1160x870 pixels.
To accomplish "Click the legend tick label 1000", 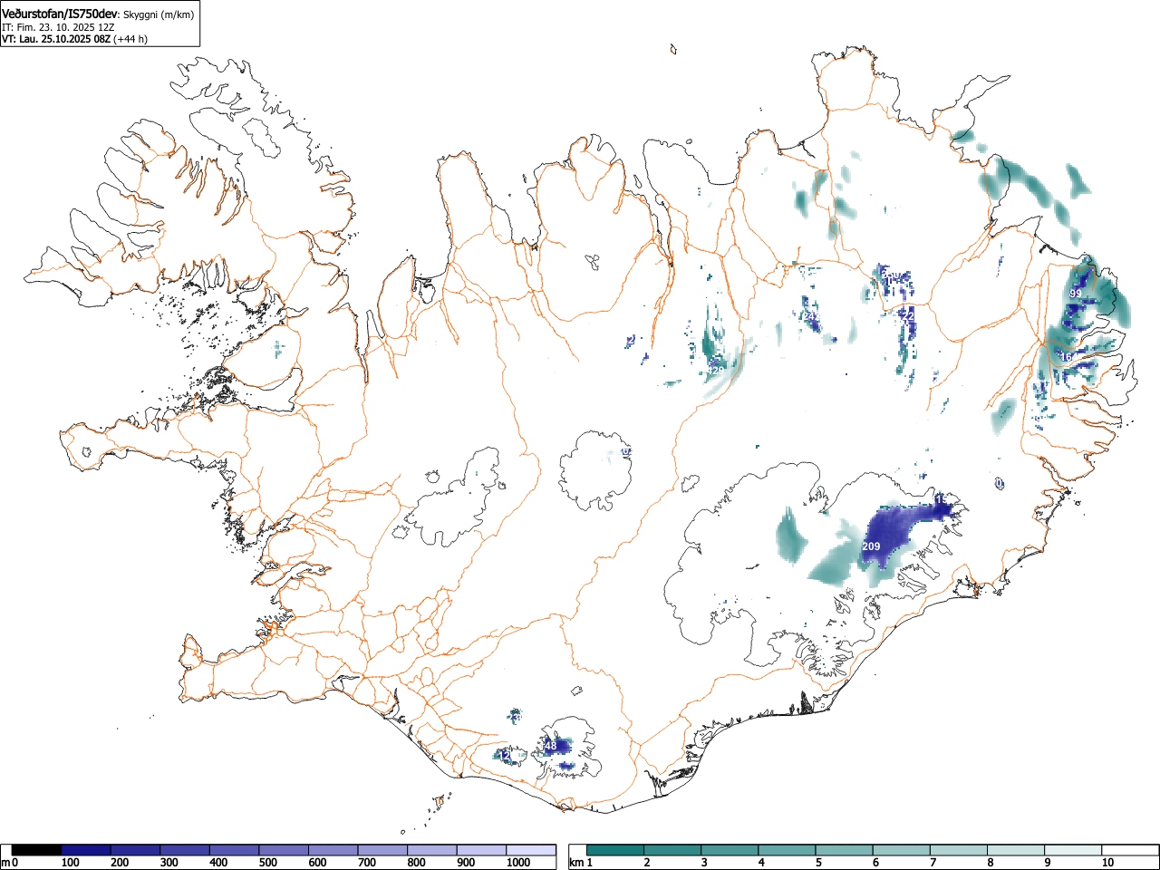I will click(x=518, y=863).
